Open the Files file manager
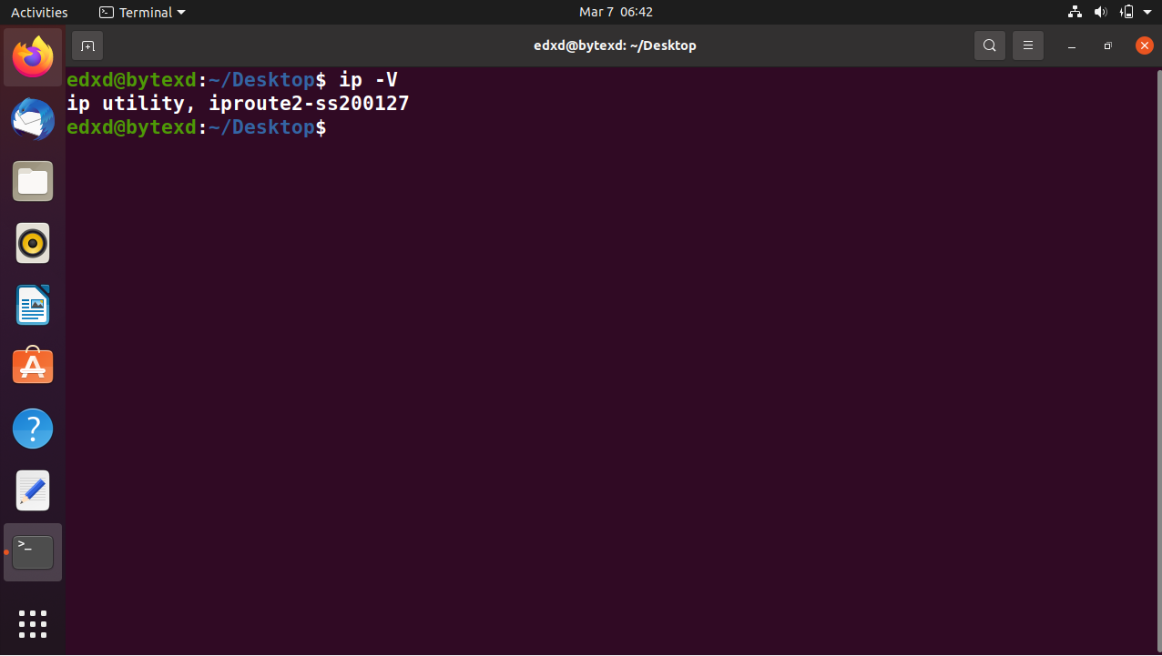 pyautogui.click(x=33, y=181)
